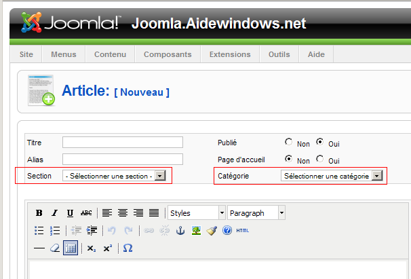
Task: Open the Aide menu
Action: (x=316, y=54)
